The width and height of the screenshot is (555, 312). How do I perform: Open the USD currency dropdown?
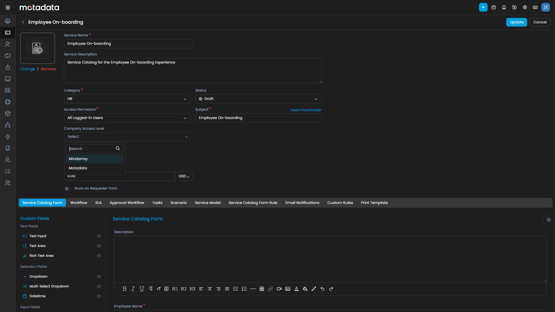click(184, 176)
